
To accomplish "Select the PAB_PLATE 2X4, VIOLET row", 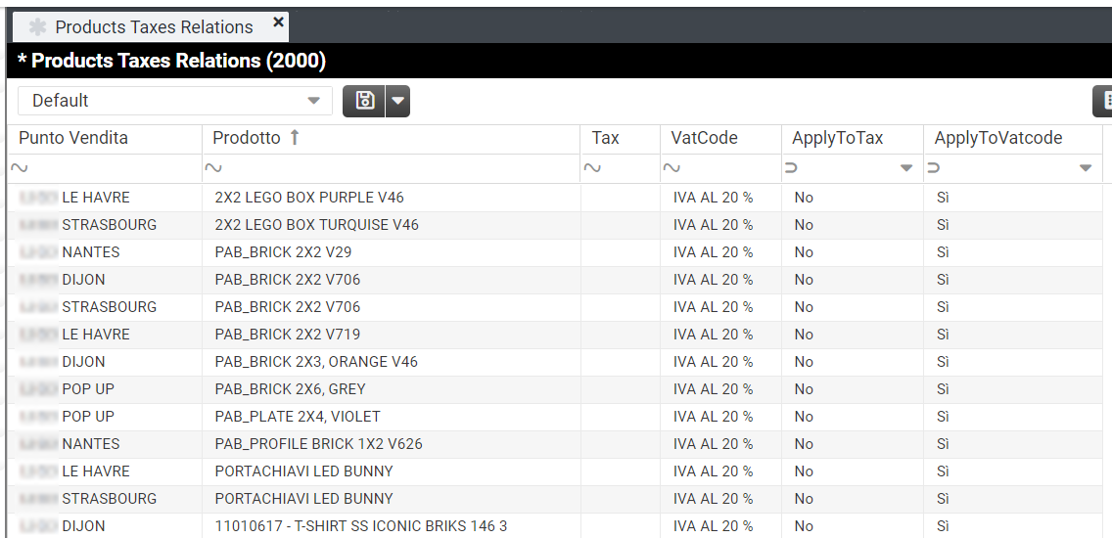I will (298, 417).
